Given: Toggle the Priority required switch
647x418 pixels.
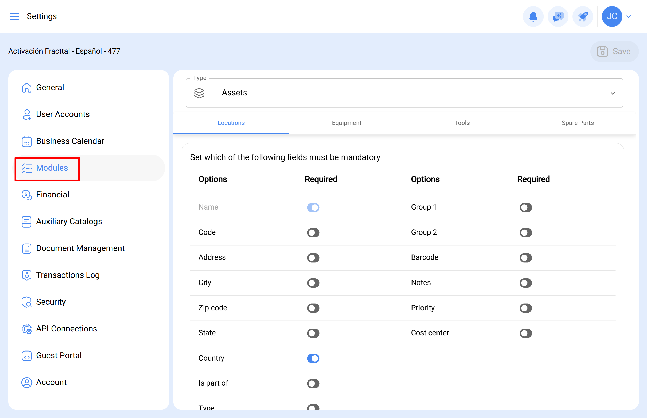Looking at the screenshot, I should (x=525, y=308).
